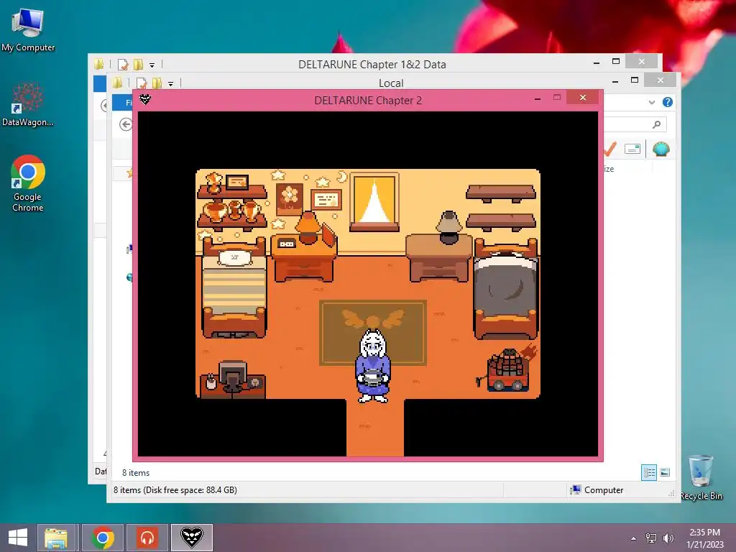
Task: Launch Google Chrome from the desktop shortcut
Action: pos(28,183)
